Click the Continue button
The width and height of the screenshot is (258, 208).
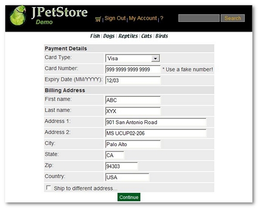pyautogui.click(x=129, y=197)
